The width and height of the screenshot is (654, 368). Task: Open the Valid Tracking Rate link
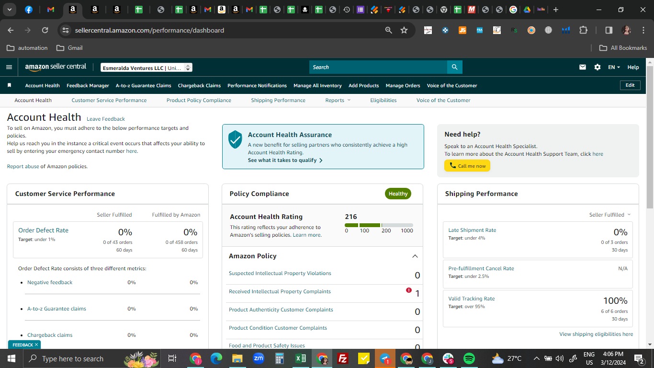coord(472,299)
